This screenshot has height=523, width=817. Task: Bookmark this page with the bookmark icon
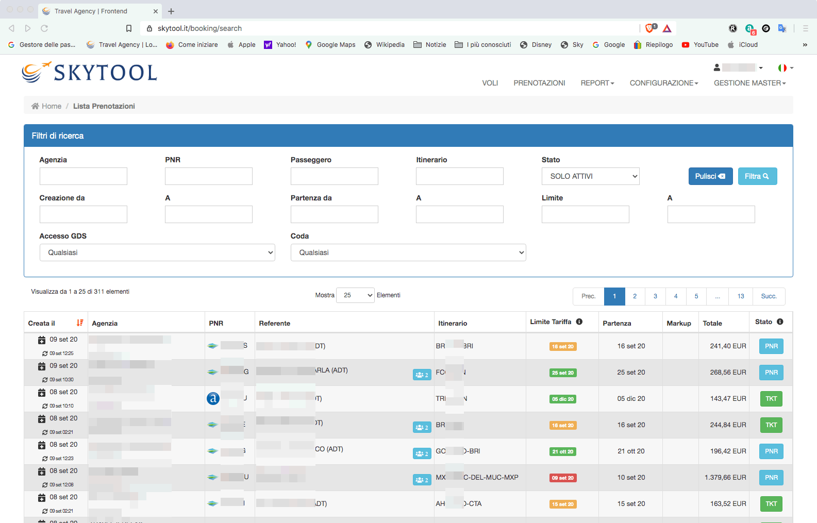129,28
